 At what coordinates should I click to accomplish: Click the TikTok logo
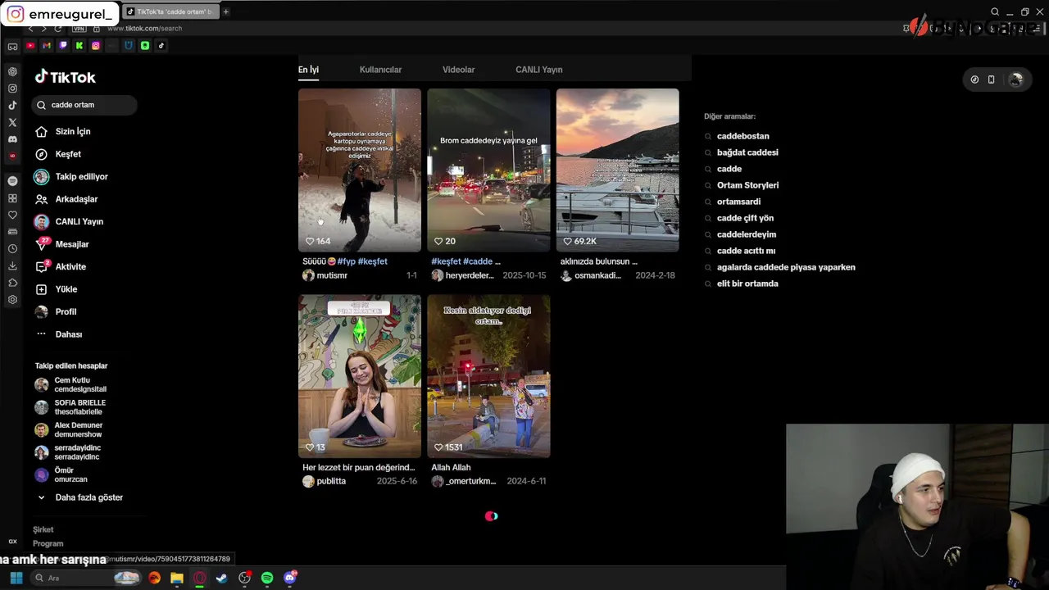click(66, 77)
